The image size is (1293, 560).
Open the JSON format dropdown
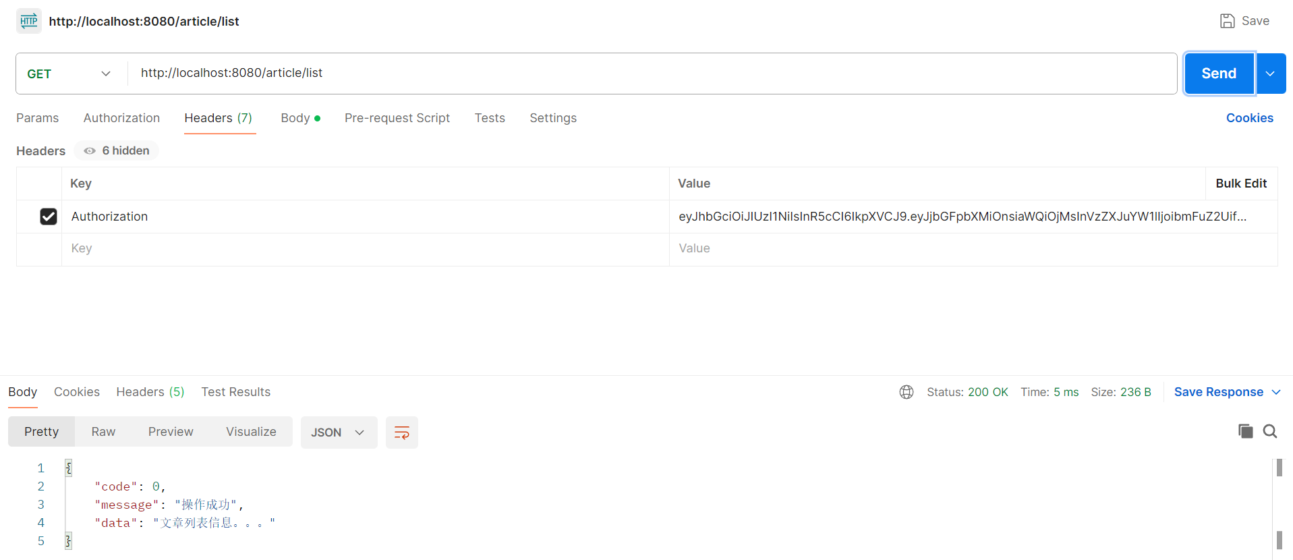[338, 432]
